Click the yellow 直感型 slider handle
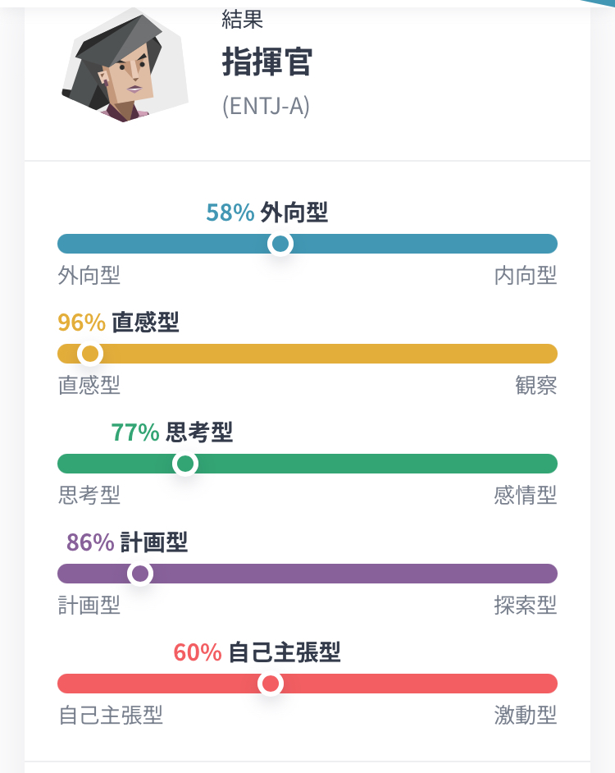The height and width of the screenshot is (773, 615). point(90,354)
